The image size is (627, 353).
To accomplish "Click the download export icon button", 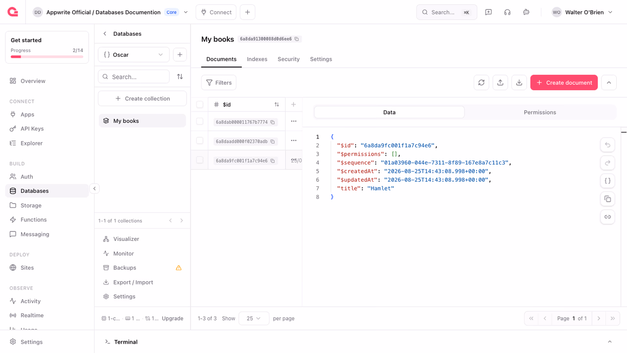I will (x=519, y=83).
